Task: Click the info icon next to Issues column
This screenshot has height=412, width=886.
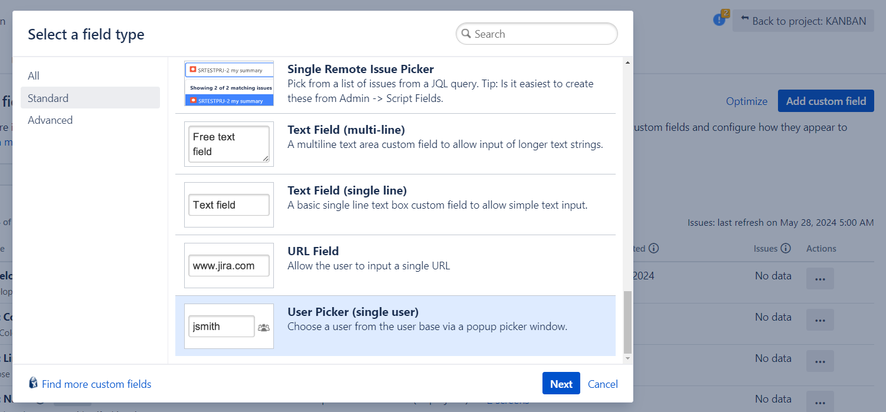Action: coord(785,248)
